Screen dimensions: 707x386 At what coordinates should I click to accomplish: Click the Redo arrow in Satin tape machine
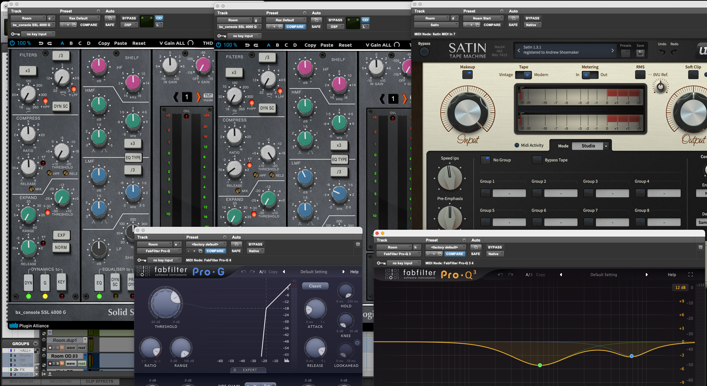click(x=674, y=52)
